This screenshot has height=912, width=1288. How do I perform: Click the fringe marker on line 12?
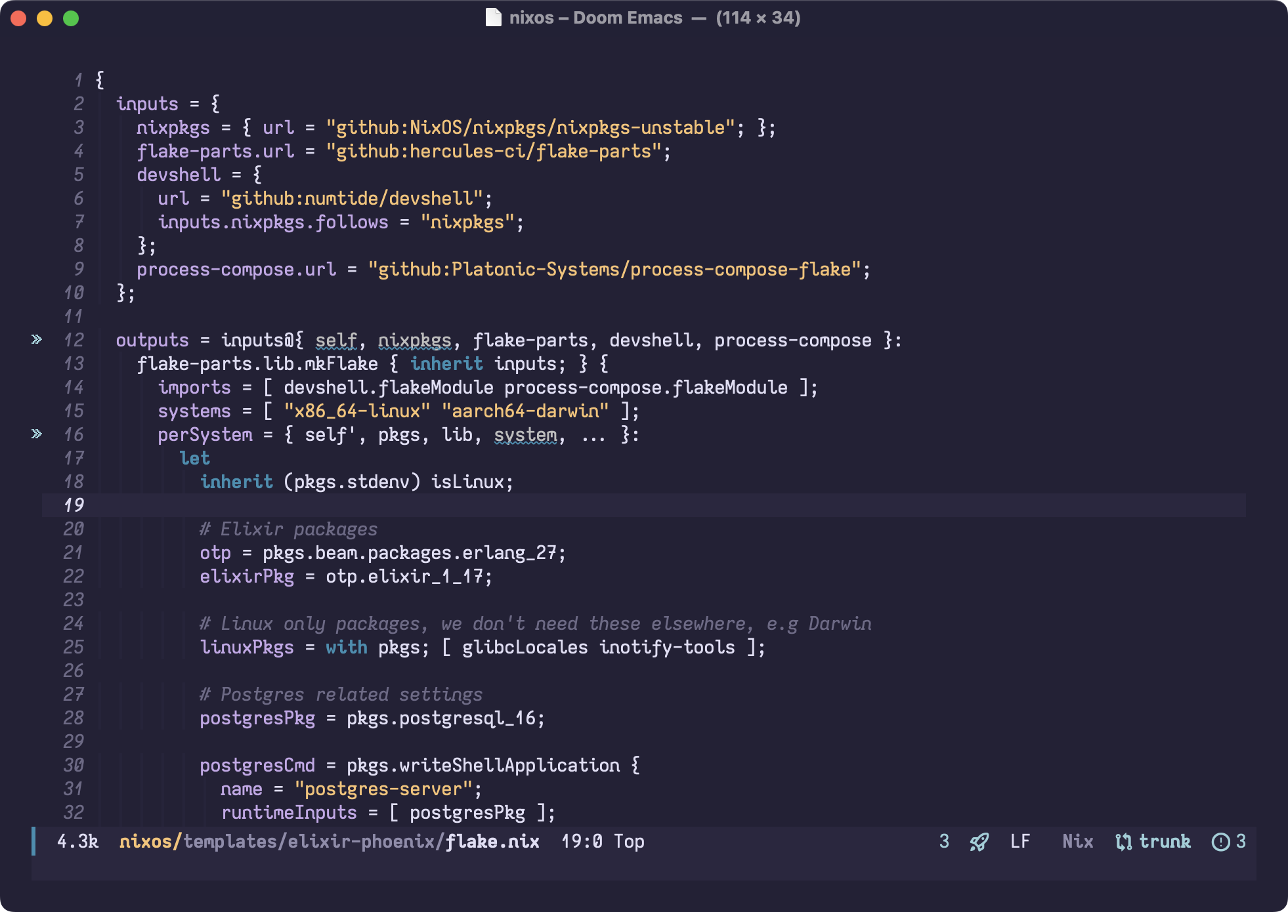pos(37,339)
